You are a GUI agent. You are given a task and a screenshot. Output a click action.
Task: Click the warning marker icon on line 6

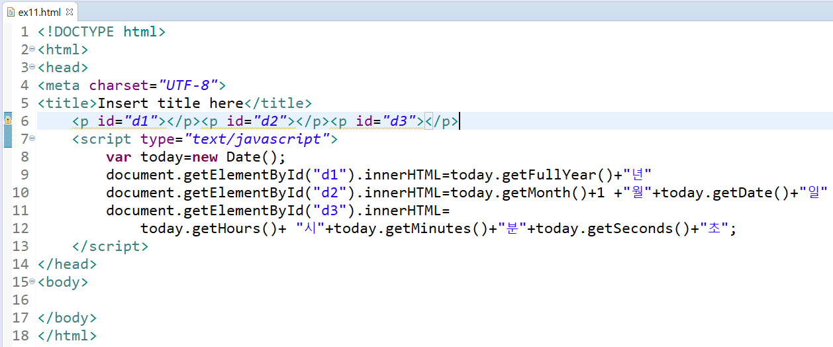click(8, 121)
